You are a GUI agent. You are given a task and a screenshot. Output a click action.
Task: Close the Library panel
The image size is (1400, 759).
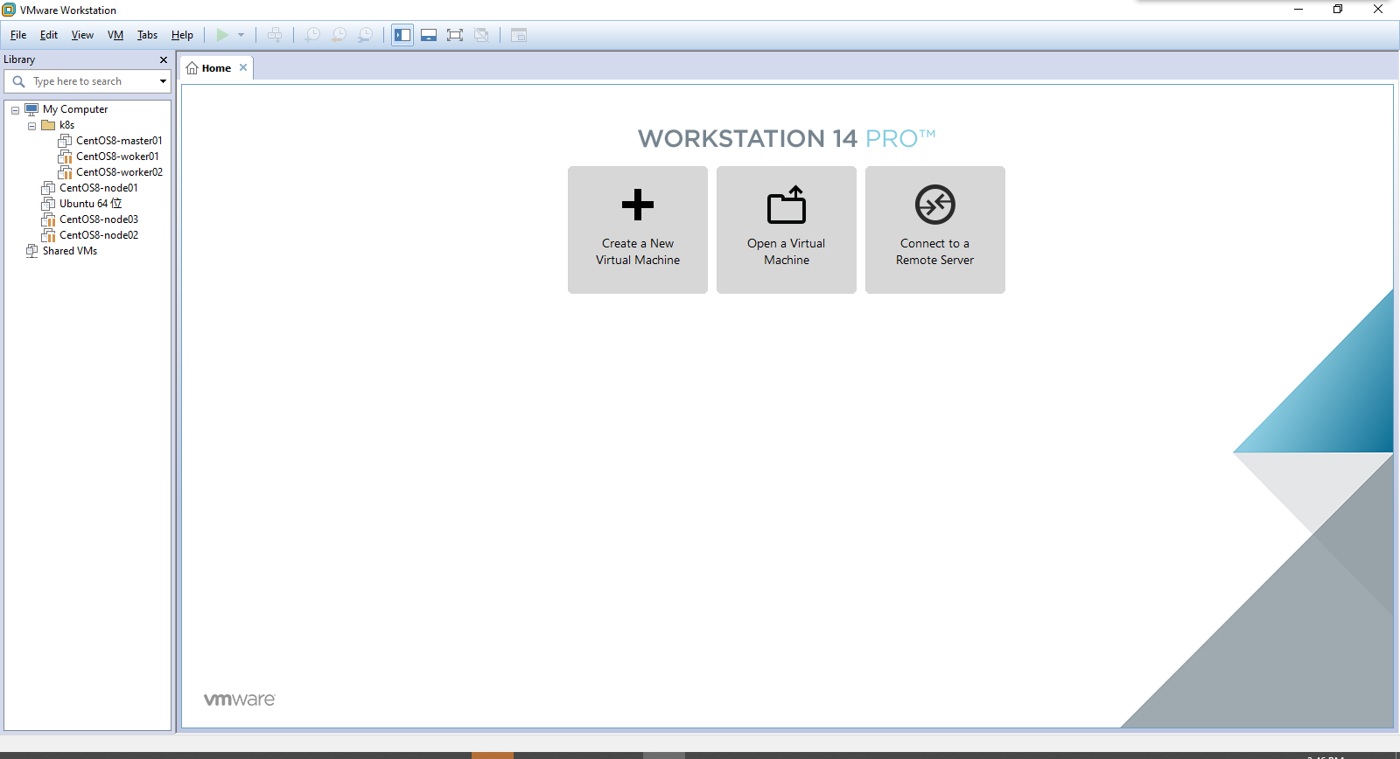pyautogui.click(x=164, y=59)
